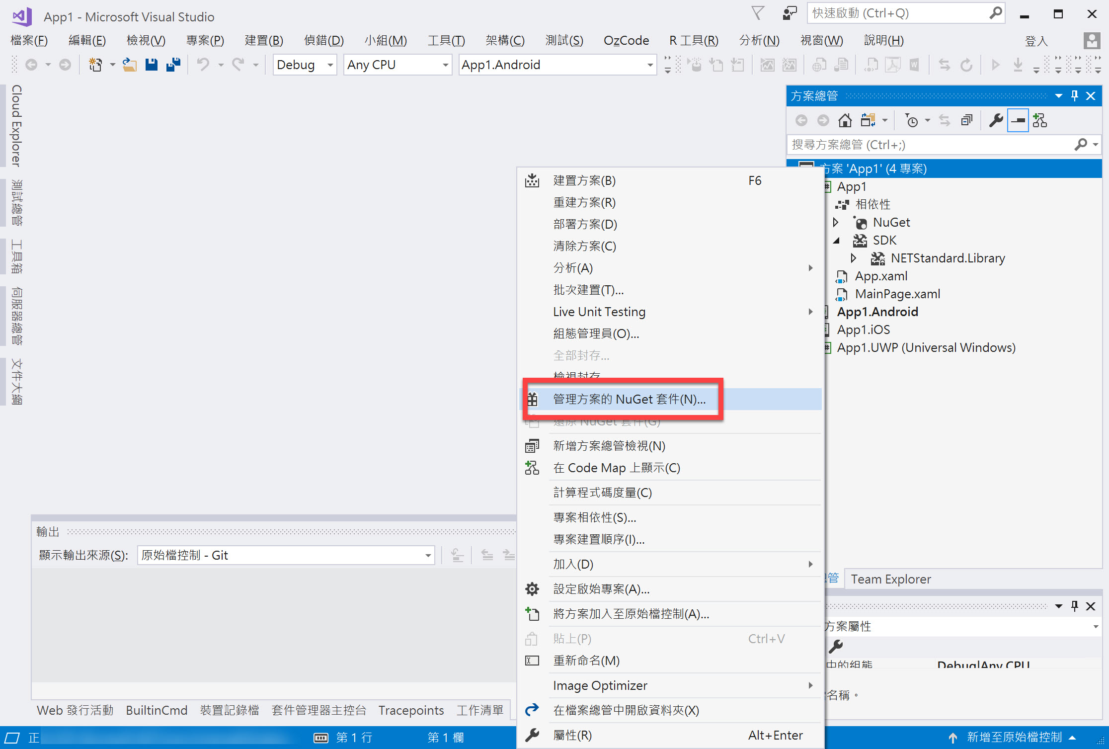
Task: Click the wrench icon in Properties panel
Action: [836, 646]
